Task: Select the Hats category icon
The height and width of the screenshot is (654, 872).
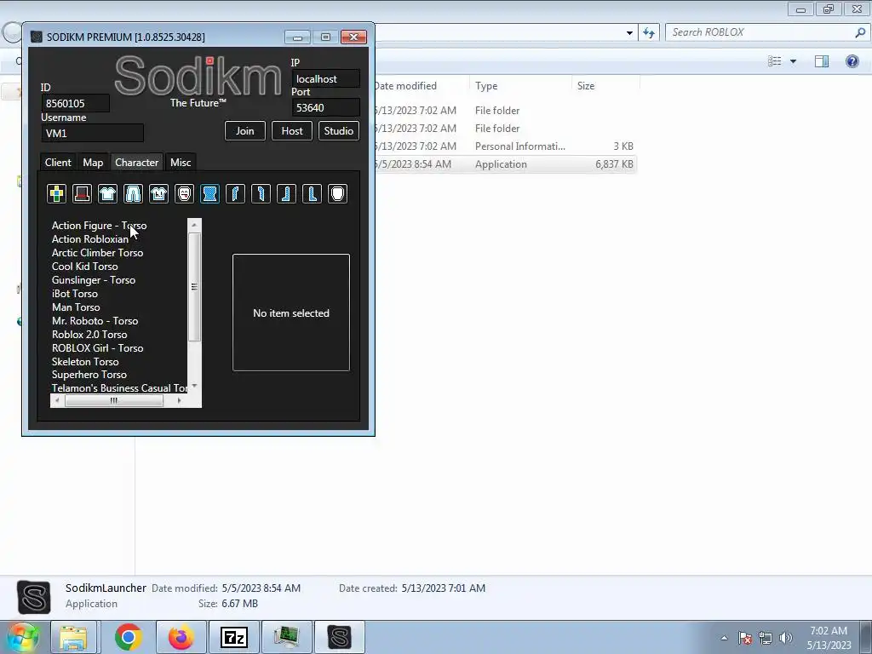Action: click(82, 193)
